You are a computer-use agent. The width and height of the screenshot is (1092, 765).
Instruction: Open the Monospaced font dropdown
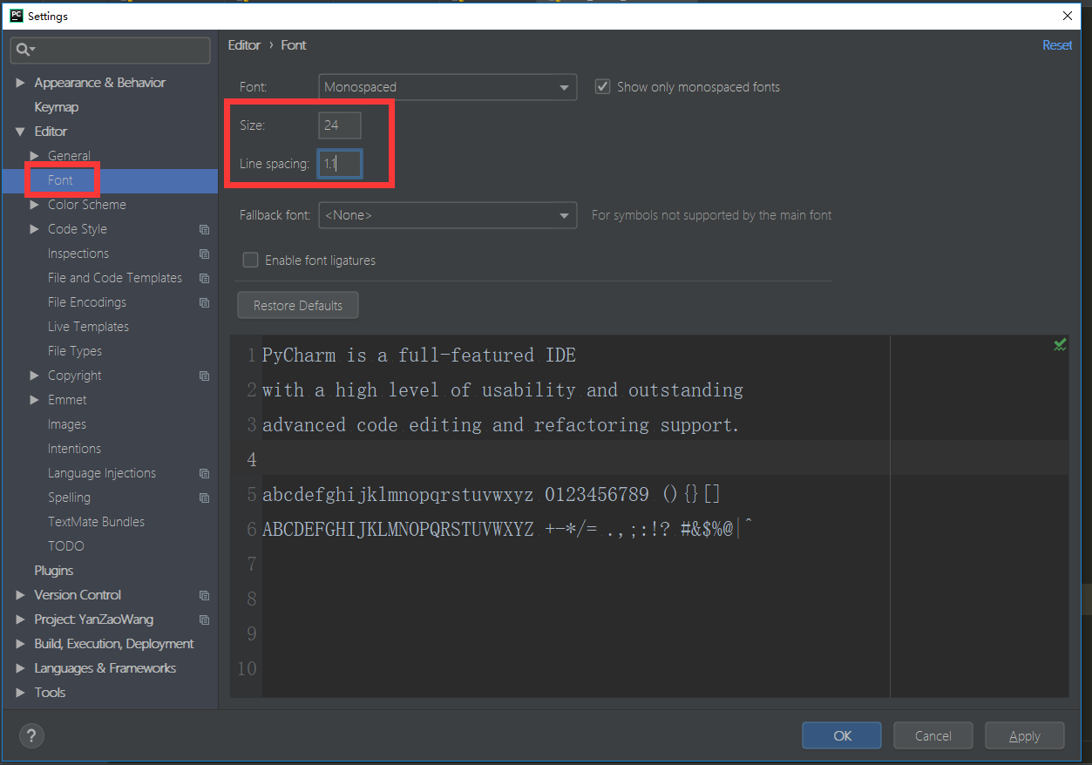565,87
